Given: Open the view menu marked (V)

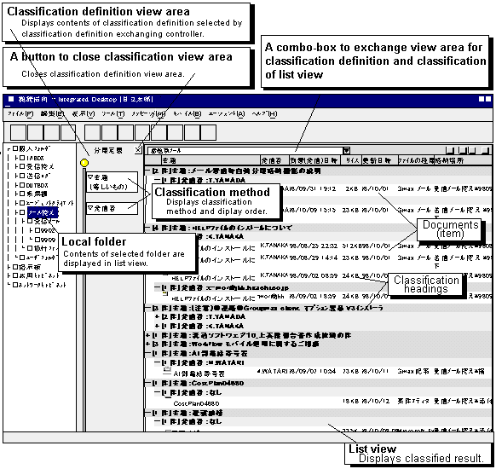Looking at the screenshot, I should 84,114.
